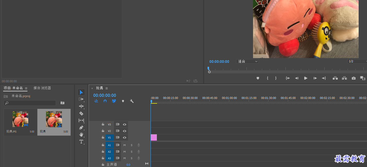Step forward one frame

315,78
